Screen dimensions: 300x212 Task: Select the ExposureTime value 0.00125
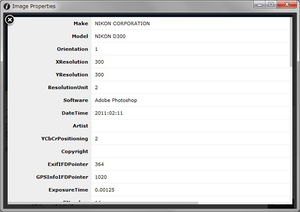tap(105, 190)
